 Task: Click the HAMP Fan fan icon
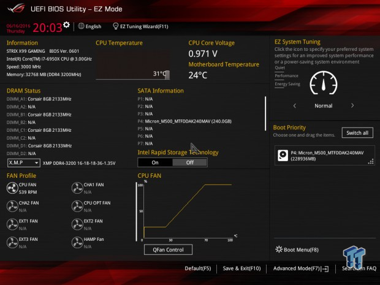(77, 243)
